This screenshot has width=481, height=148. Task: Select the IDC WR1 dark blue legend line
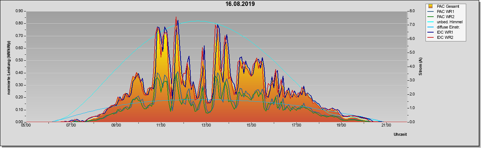(x=431, y=32)
